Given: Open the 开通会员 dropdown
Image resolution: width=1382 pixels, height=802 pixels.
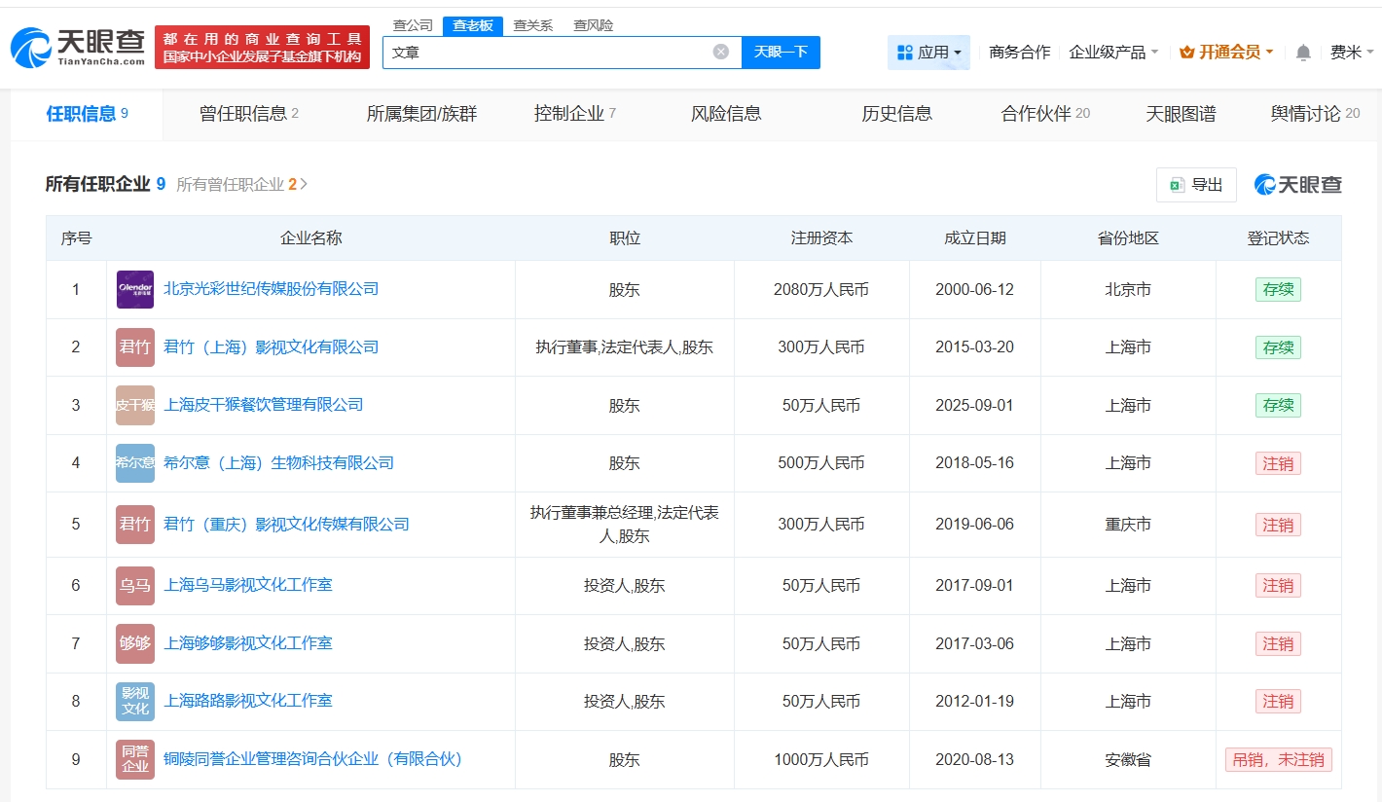Looking at the screenshot, I should click(x=1226, y=53).
